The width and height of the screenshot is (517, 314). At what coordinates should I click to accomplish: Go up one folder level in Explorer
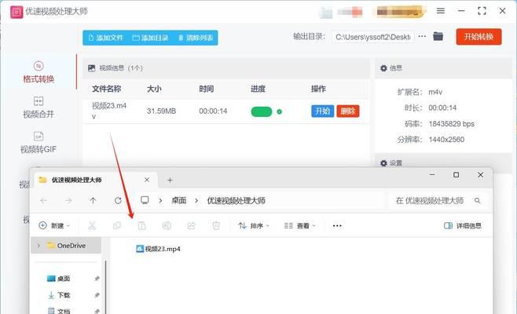[x=93, y=200]
